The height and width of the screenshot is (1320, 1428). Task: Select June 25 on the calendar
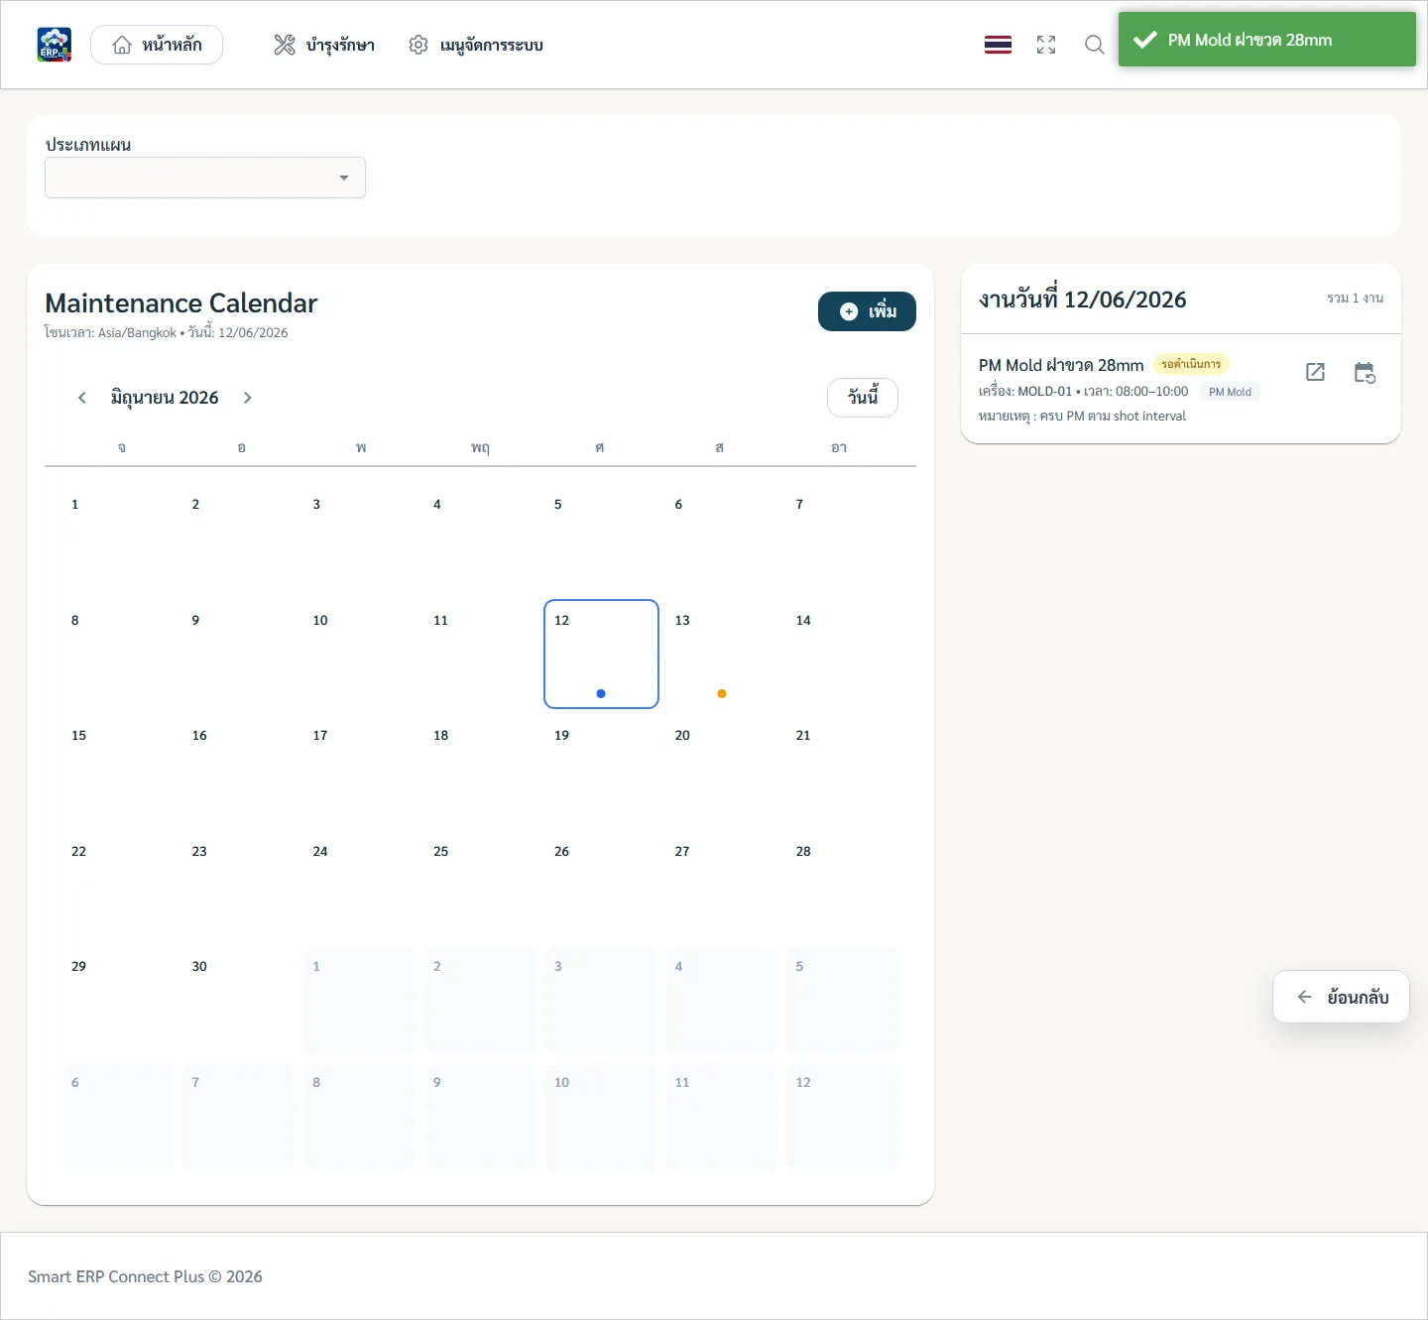[x=481, y=885]
